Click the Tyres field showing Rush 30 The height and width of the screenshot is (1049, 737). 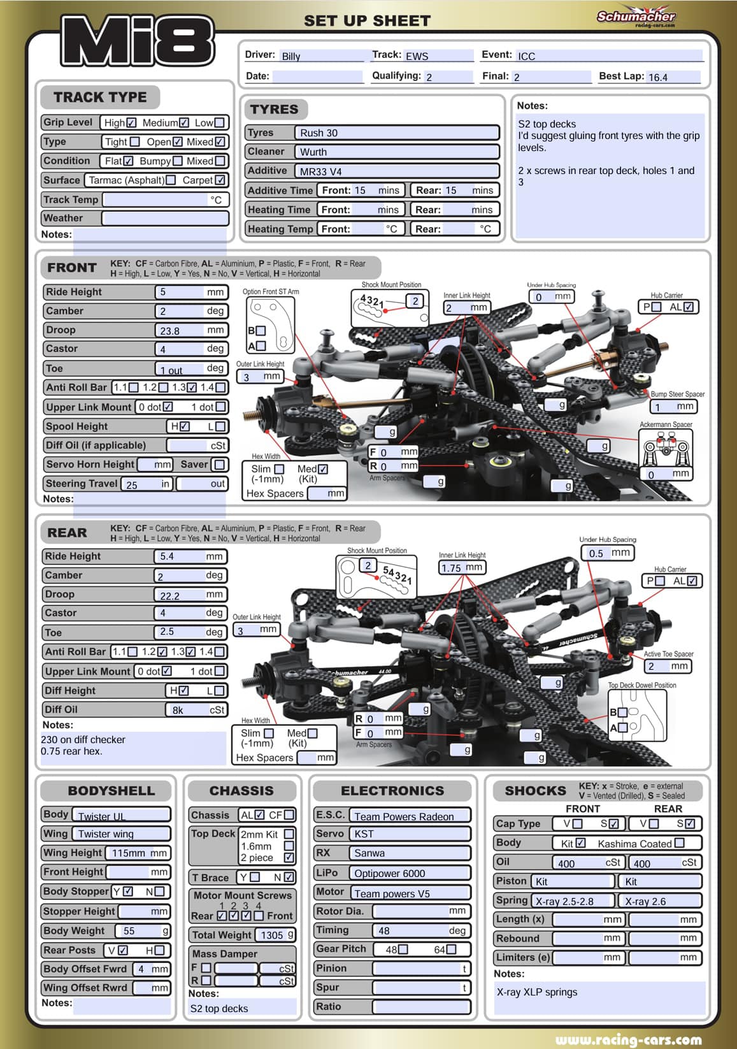point(397,133)
